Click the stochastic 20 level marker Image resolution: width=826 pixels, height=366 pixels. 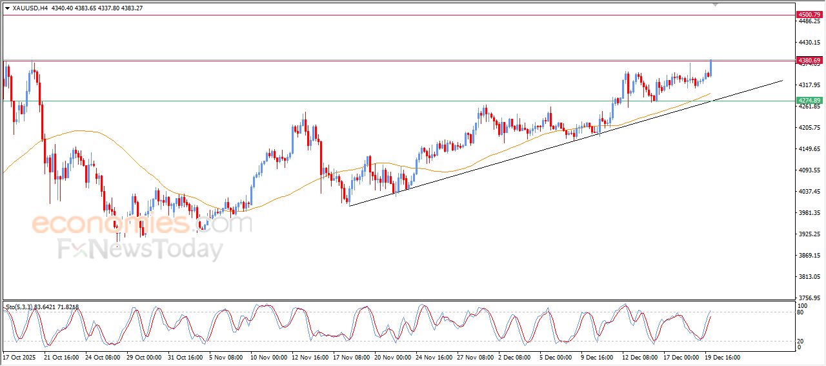click(x=802, y=341)
